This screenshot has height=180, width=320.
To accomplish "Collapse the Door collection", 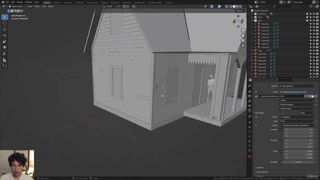I will point(252,20).
